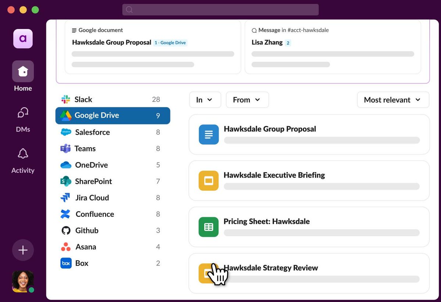Select the Box results source
Screen dimensions: 441x302
pos(113,263)
